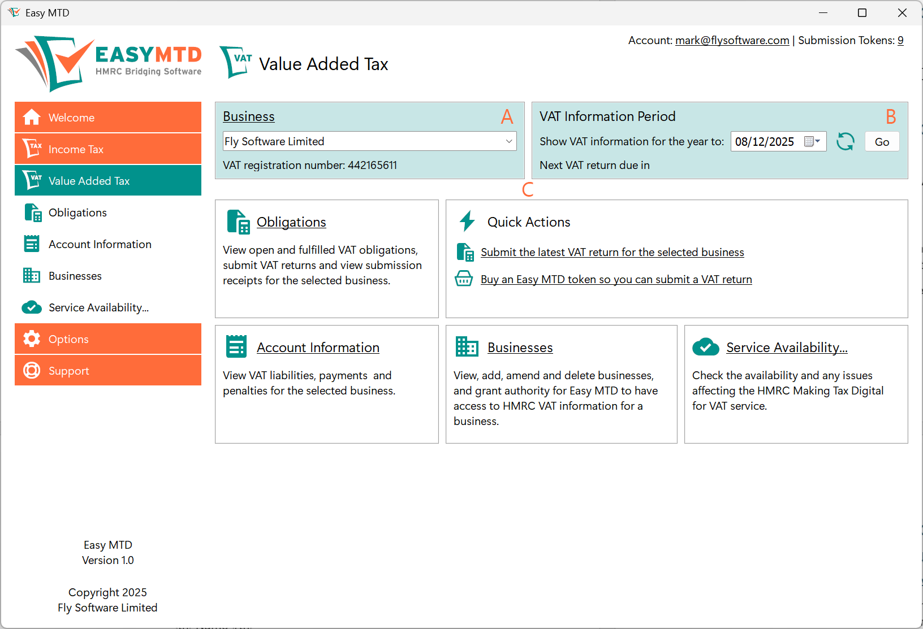
Task: Click the VAT icon next to Value Added Tax heading
Action: point(235,62)
